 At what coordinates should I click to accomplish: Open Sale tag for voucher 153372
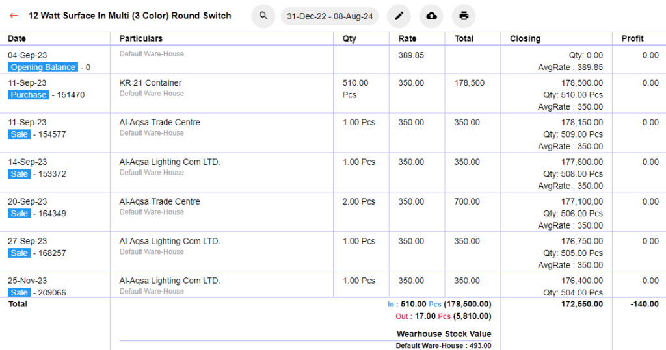tap(19, 173)
